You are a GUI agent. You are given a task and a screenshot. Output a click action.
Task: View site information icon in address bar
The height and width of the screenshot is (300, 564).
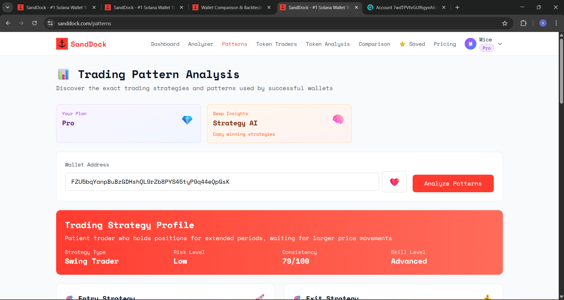click(x=50, y=23)
